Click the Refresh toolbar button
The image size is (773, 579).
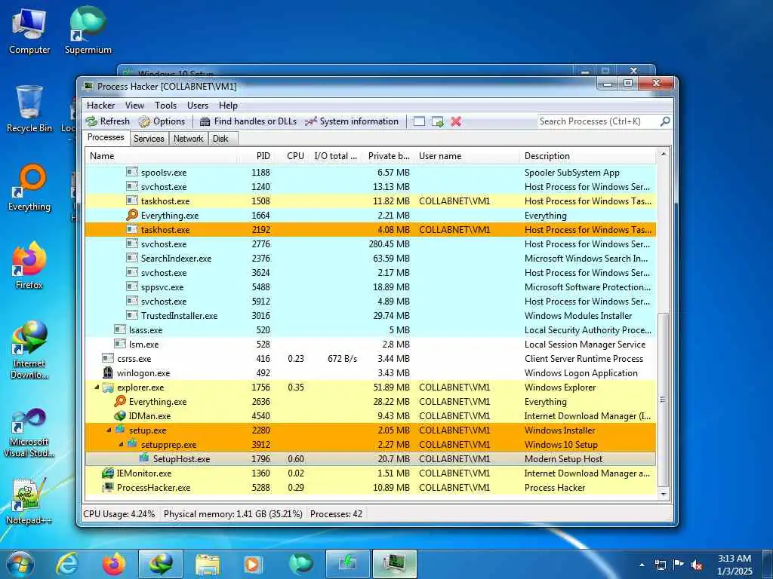107,121
